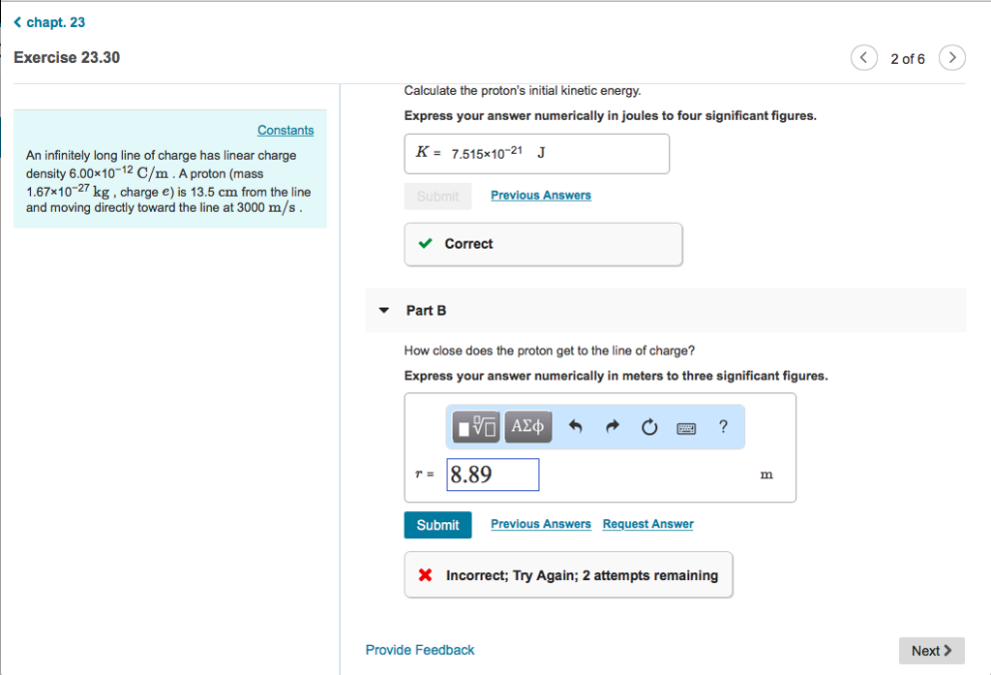
Task: Go to the previous exercise with the left chevron
Action: (863, 57)
